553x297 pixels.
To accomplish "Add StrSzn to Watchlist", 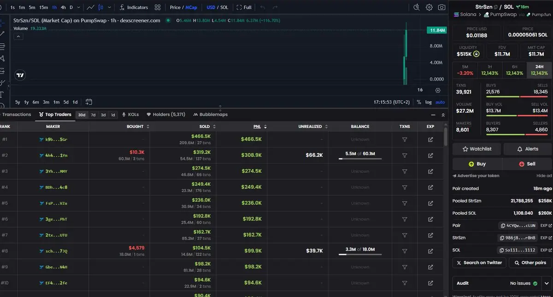I will coord(477,149).
